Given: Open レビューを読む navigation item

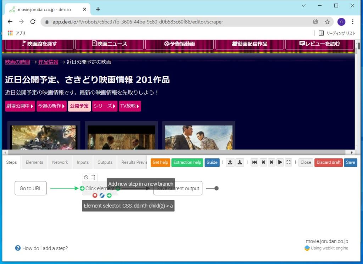Looking at the screenshot, I should 320,44.
